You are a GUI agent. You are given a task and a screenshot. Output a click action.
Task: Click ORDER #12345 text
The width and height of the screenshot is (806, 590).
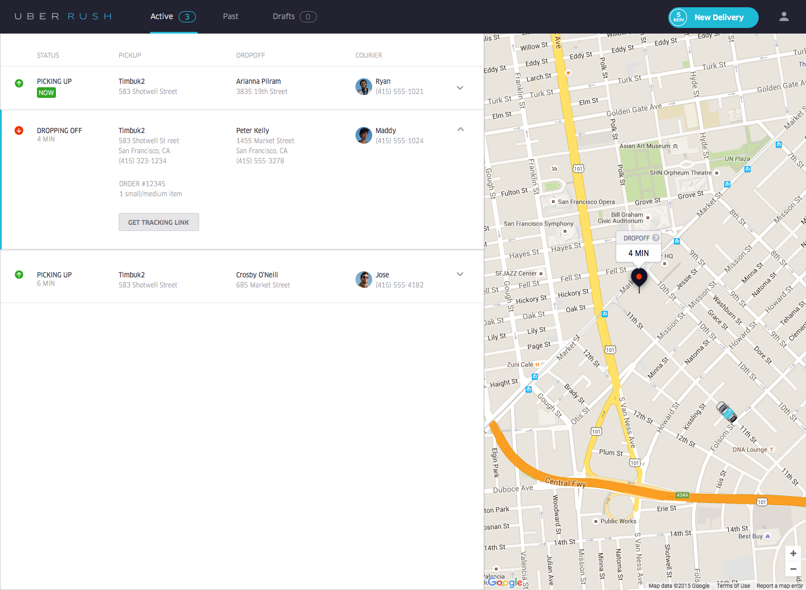[x=142, y=184]
